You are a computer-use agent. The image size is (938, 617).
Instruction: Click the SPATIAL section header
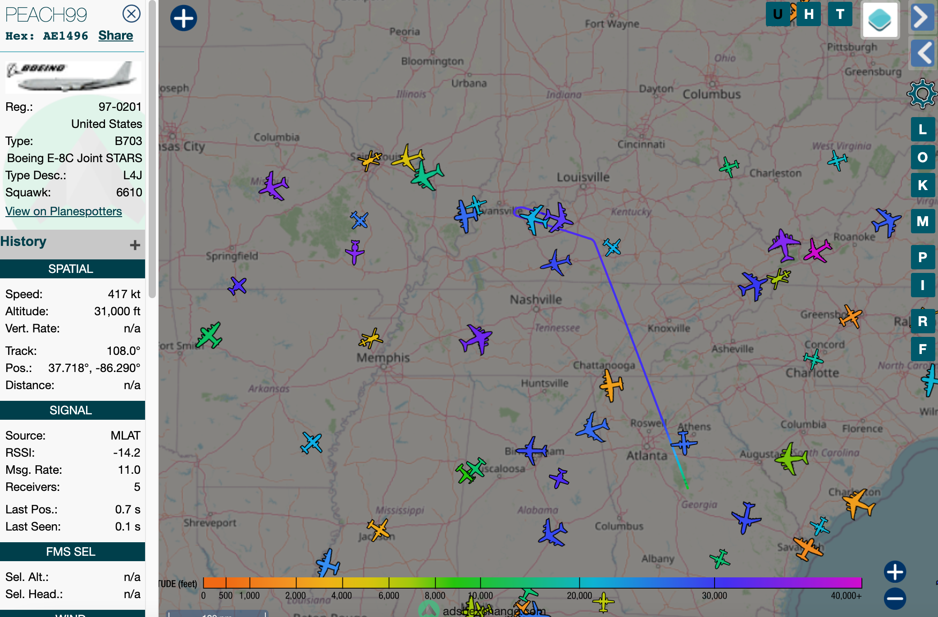[73, 269]
